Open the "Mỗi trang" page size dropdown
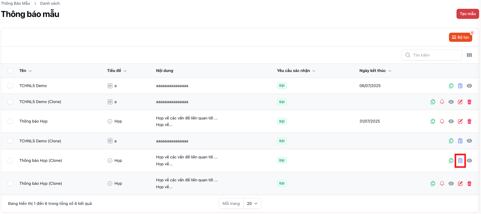Screen dimensions: 481x214 (252, 203)
